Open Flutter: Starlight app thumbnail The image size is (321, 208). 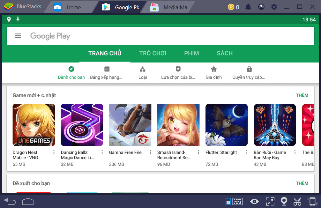point(227,125)
